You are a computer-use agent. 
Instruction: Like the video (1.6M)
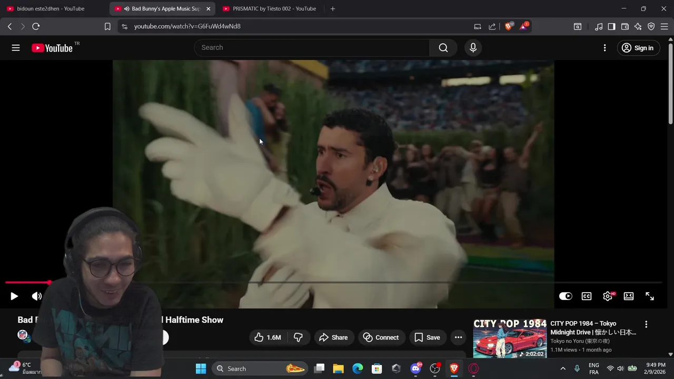click(268, 337)
